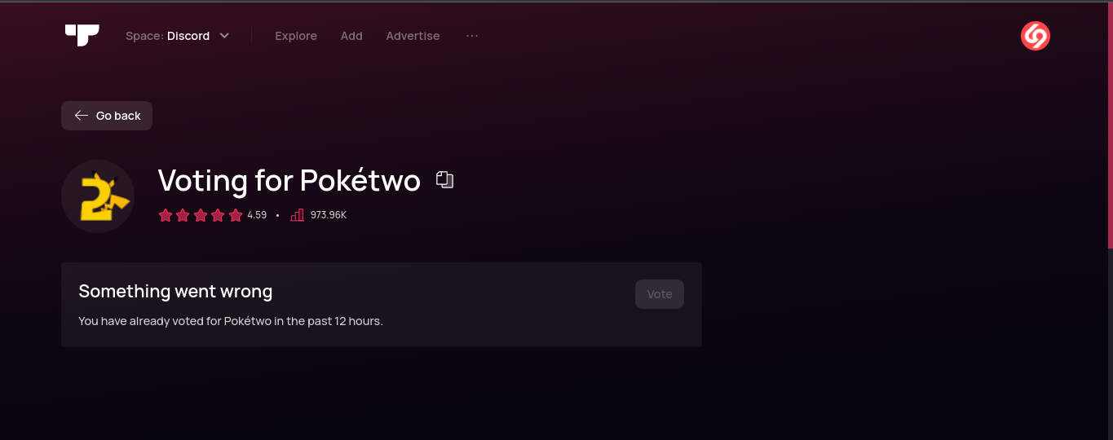
Task: Click the vote count bar chart icon
Action: pyautogui.click(x=297, y=215)
